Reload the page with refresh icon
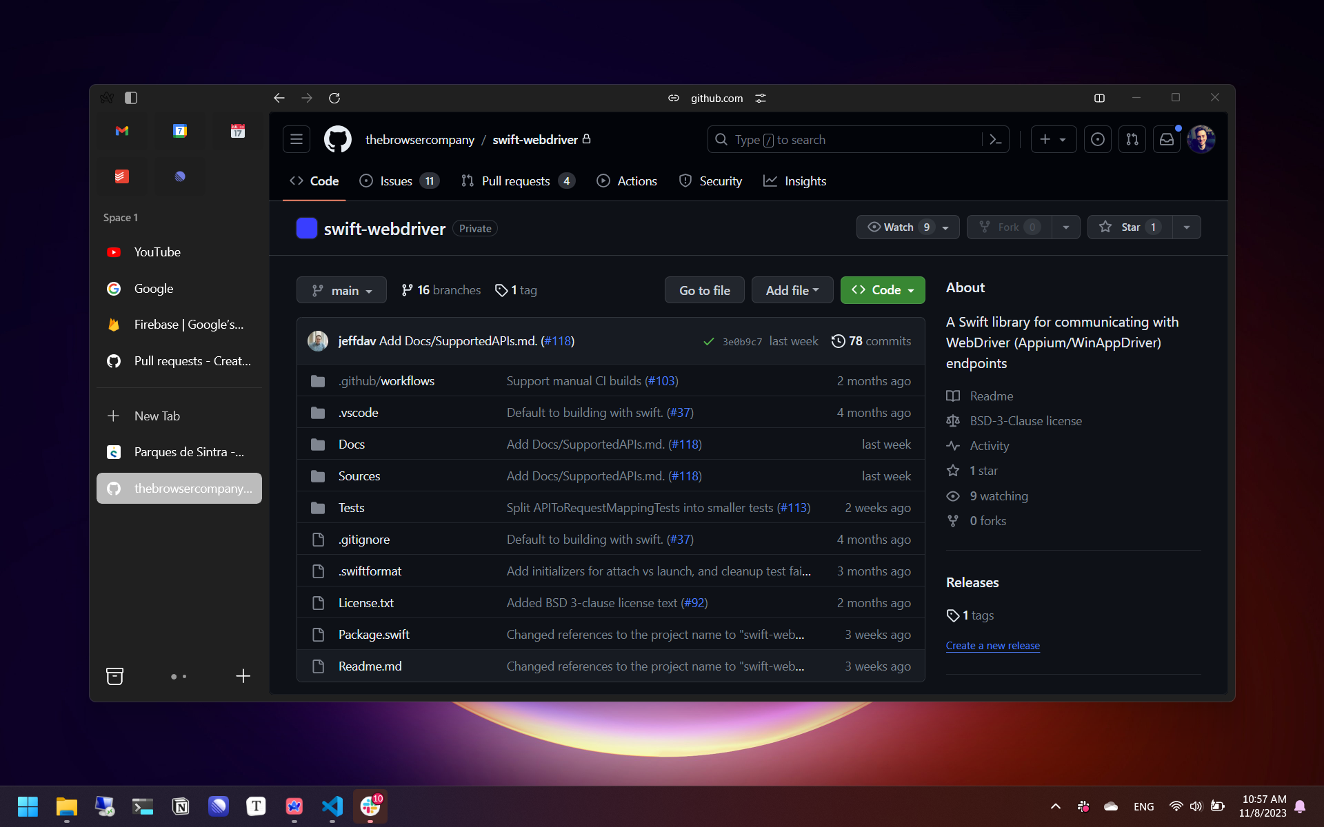Screen dimensions: 1324x827 [334, 99]
